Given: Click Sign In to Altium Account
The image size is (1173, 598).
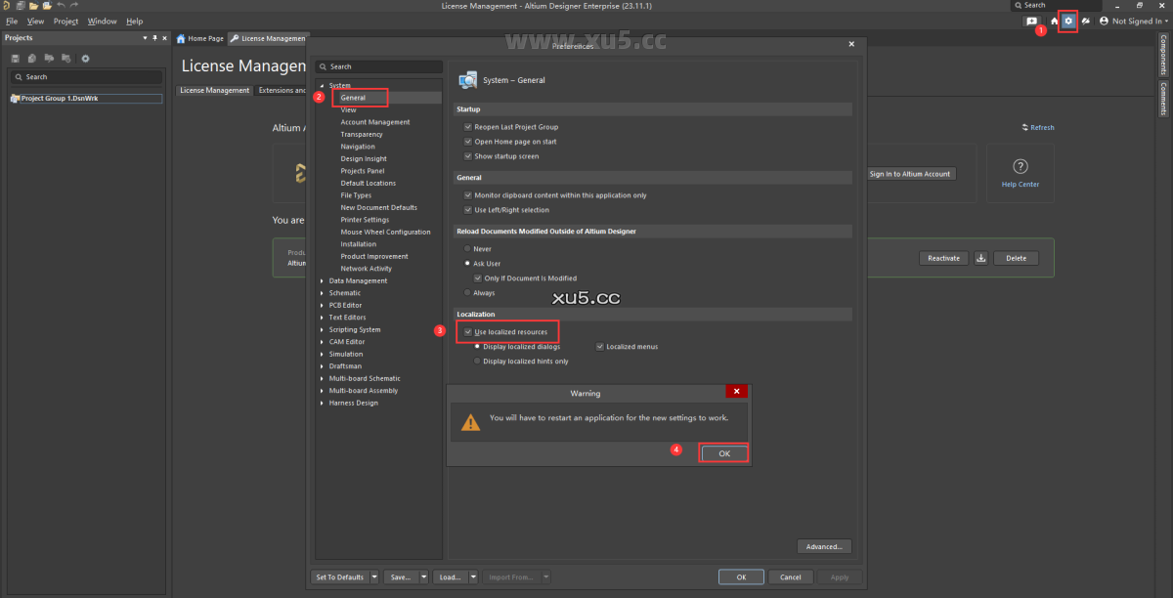Looking at the screenshot, I should click(x=910, y=173).
